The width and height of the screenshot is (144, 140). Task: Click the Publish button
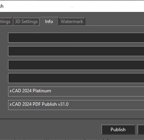point(118,130)
